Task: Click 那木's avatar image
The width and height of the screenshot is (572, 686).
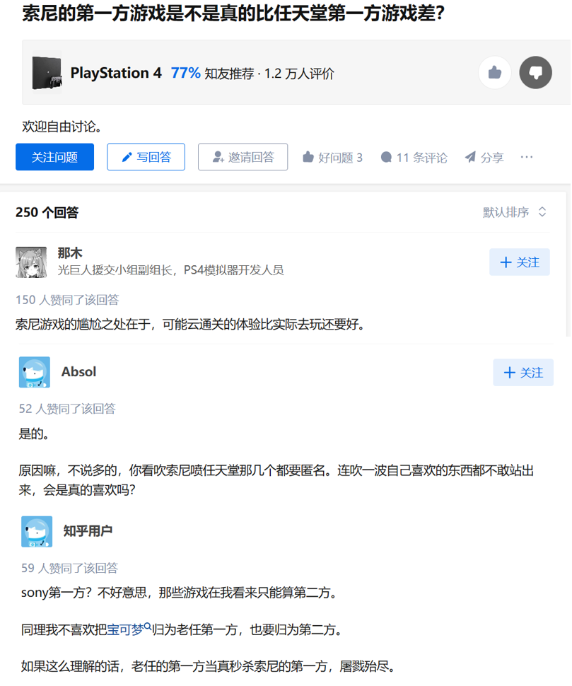Action: tap(31, 262)
